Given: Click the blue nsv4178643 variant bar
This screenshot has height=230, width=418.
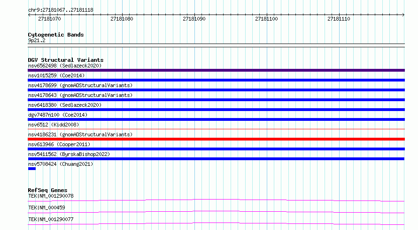Looking at the screenshot, I should pyautogui.click(x=216, y=100).
